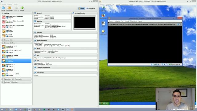Select the running Kali-Linux 2017.1 vbox-amd64 machine

[16, 22]
